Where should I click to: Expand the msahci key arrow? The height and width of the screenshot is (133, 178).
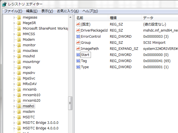tap(14, 106)
